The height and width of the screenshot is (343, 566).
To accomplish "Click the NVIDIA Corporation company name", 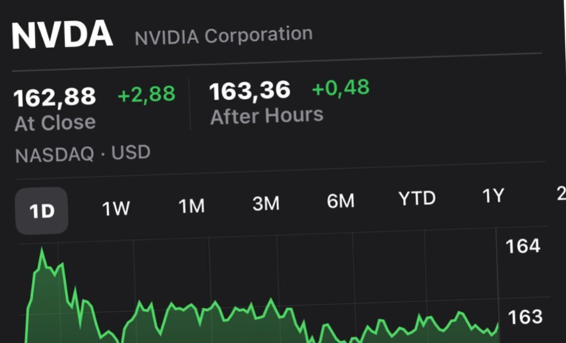I will point(223,35).
